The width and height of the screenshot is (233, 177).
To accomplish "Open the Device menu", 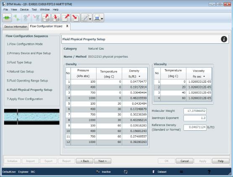I will tap(24, 10).
